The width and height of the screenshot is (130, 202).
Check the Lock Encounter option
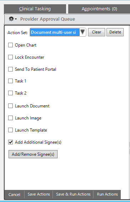tap(10, 57)
